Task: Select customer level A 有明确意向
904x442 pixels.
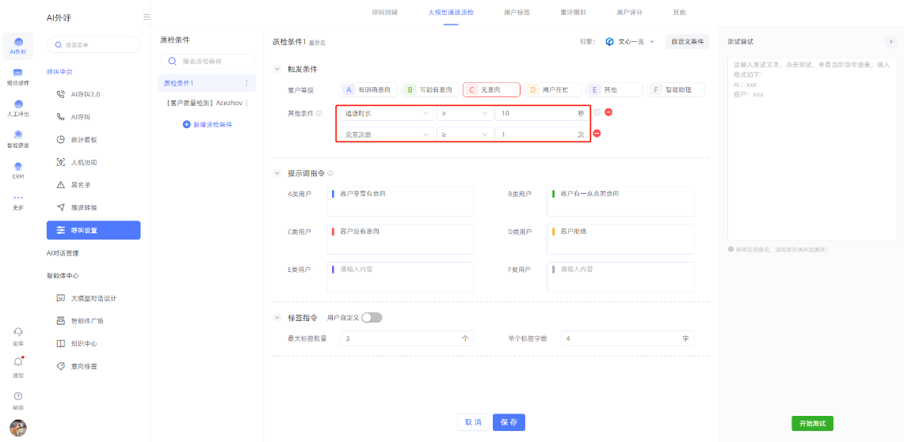Action: pos(368,90)
